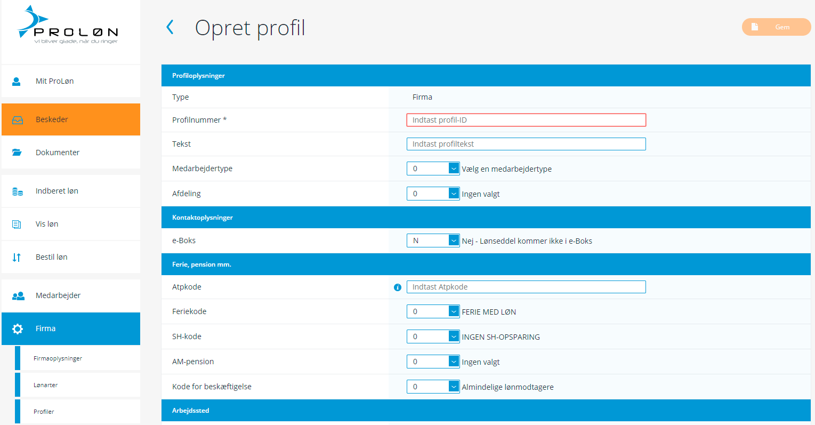
Task: Focus the Profilnummer input field
Action: (x=526, y=120)
